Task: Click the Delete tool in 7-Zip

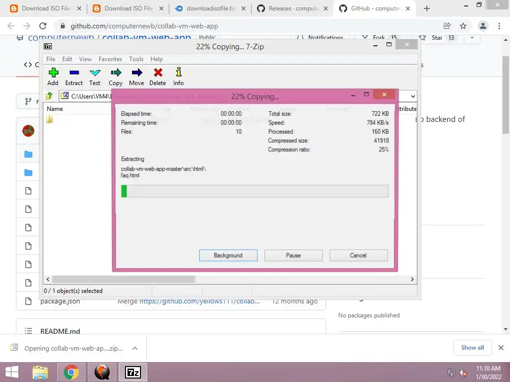Action: [x=158, y=77]
